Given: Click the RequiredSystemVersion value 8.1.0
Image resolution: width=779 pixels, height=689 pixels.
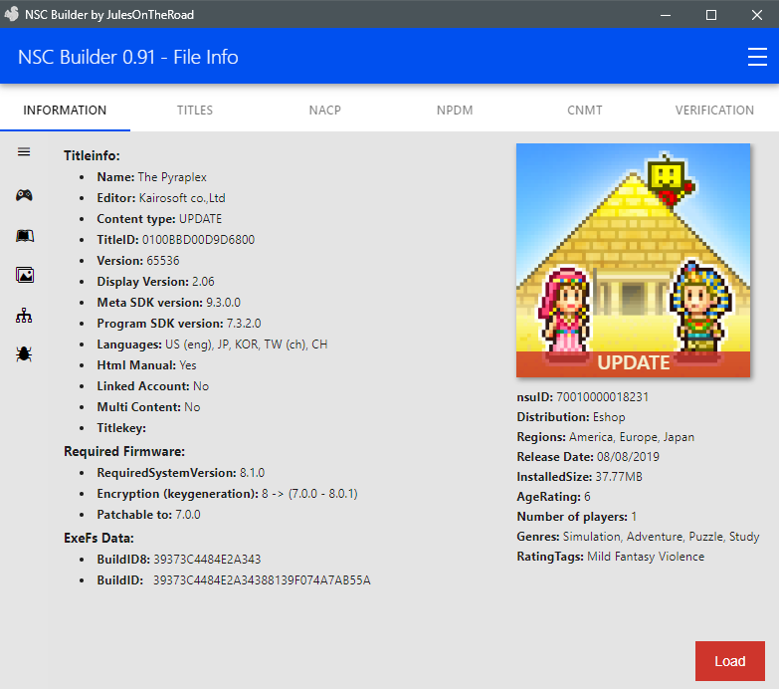Looking at the screenshot, I should point(253,472).
